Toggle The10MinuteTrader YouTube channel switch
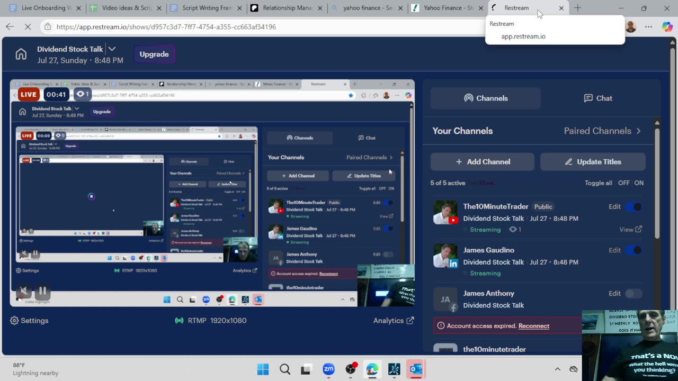Image resolution: width=678 pixels, height=381 pixels. (634, 207)
